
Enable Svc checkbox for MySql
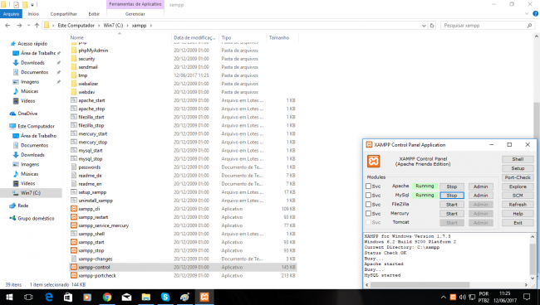click(x=368, y=195)
